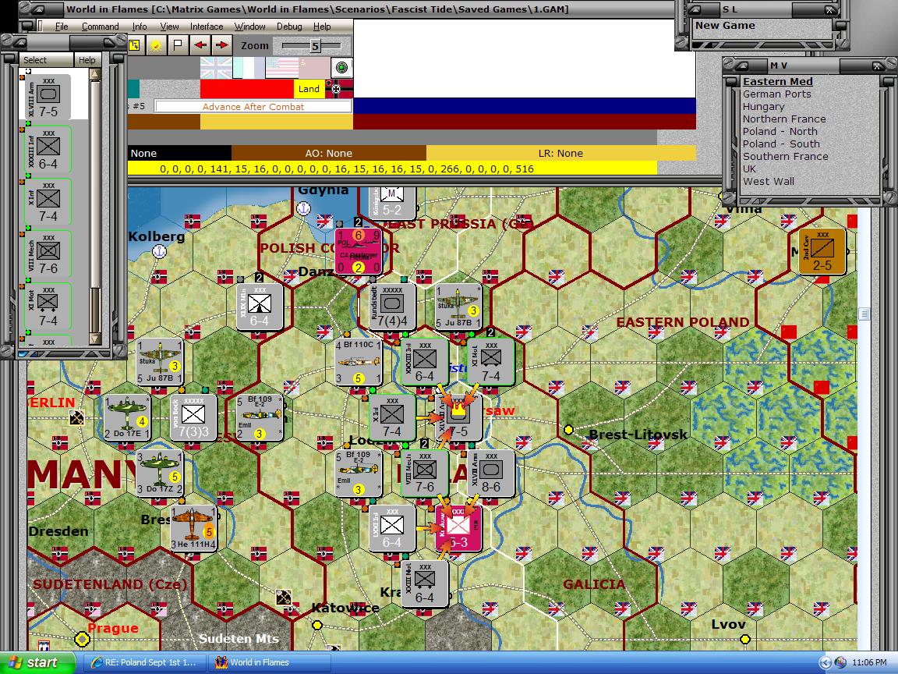Click the red bar beside Land
The width and height of the screenshot is (898, 674).
(247, 89)
